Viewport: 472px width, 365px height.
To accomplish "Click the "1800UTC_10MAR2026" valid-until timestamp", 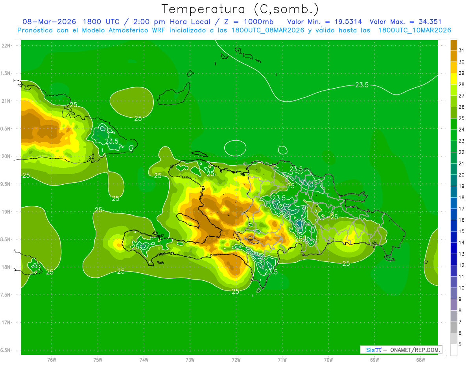I will [415, 30].
